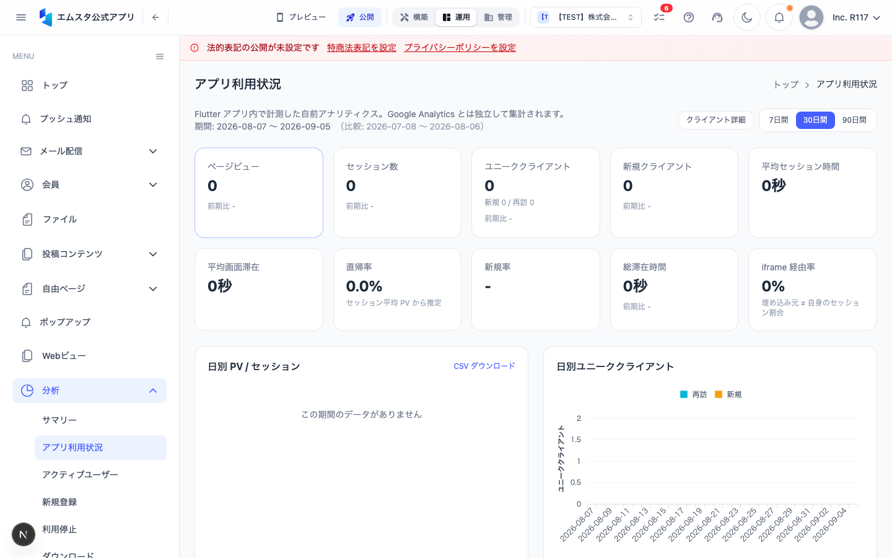
Task: Select the 90日間 period option
Action: [854, 120]
